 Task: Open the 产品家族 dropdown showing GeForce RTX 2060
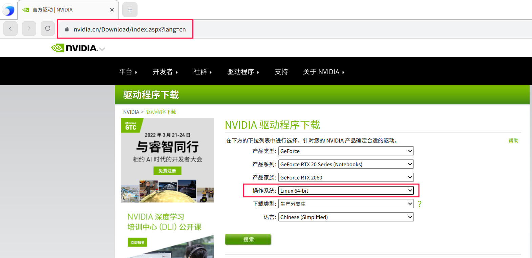point(346,177)
